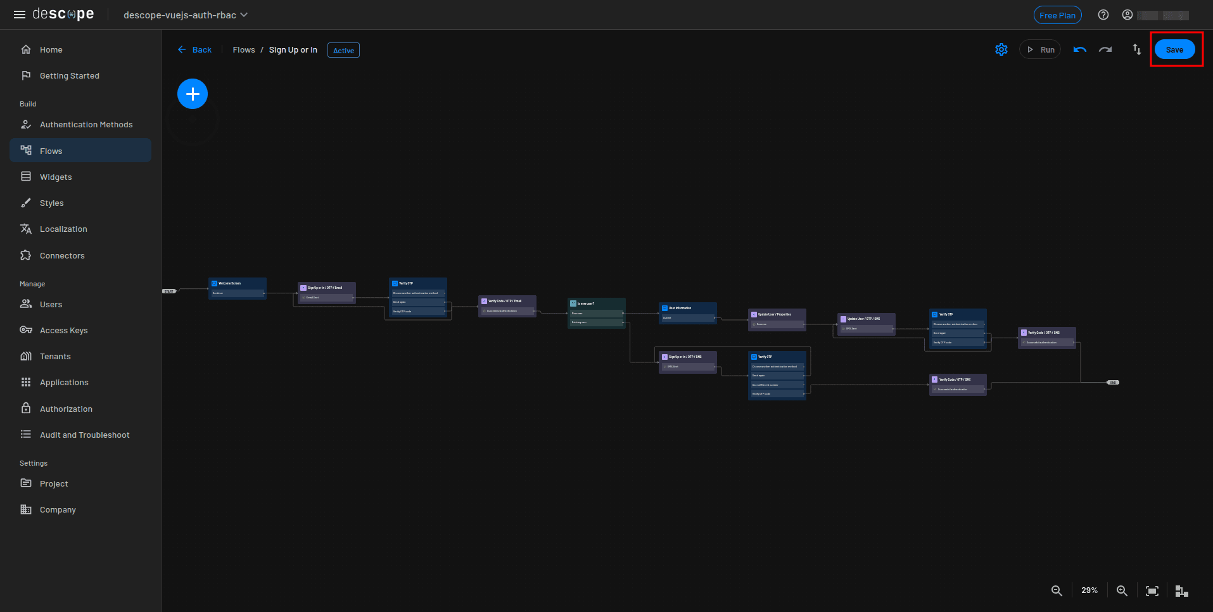Click the undo arrow icon
The height and width of the screenshot is (612, 1213).
(1079, 49)
